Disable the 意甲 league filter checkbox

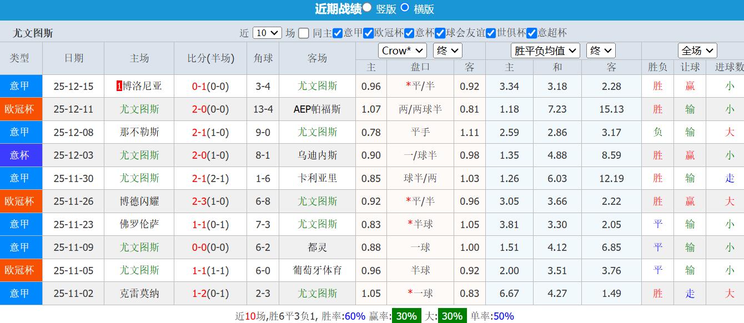339,33
